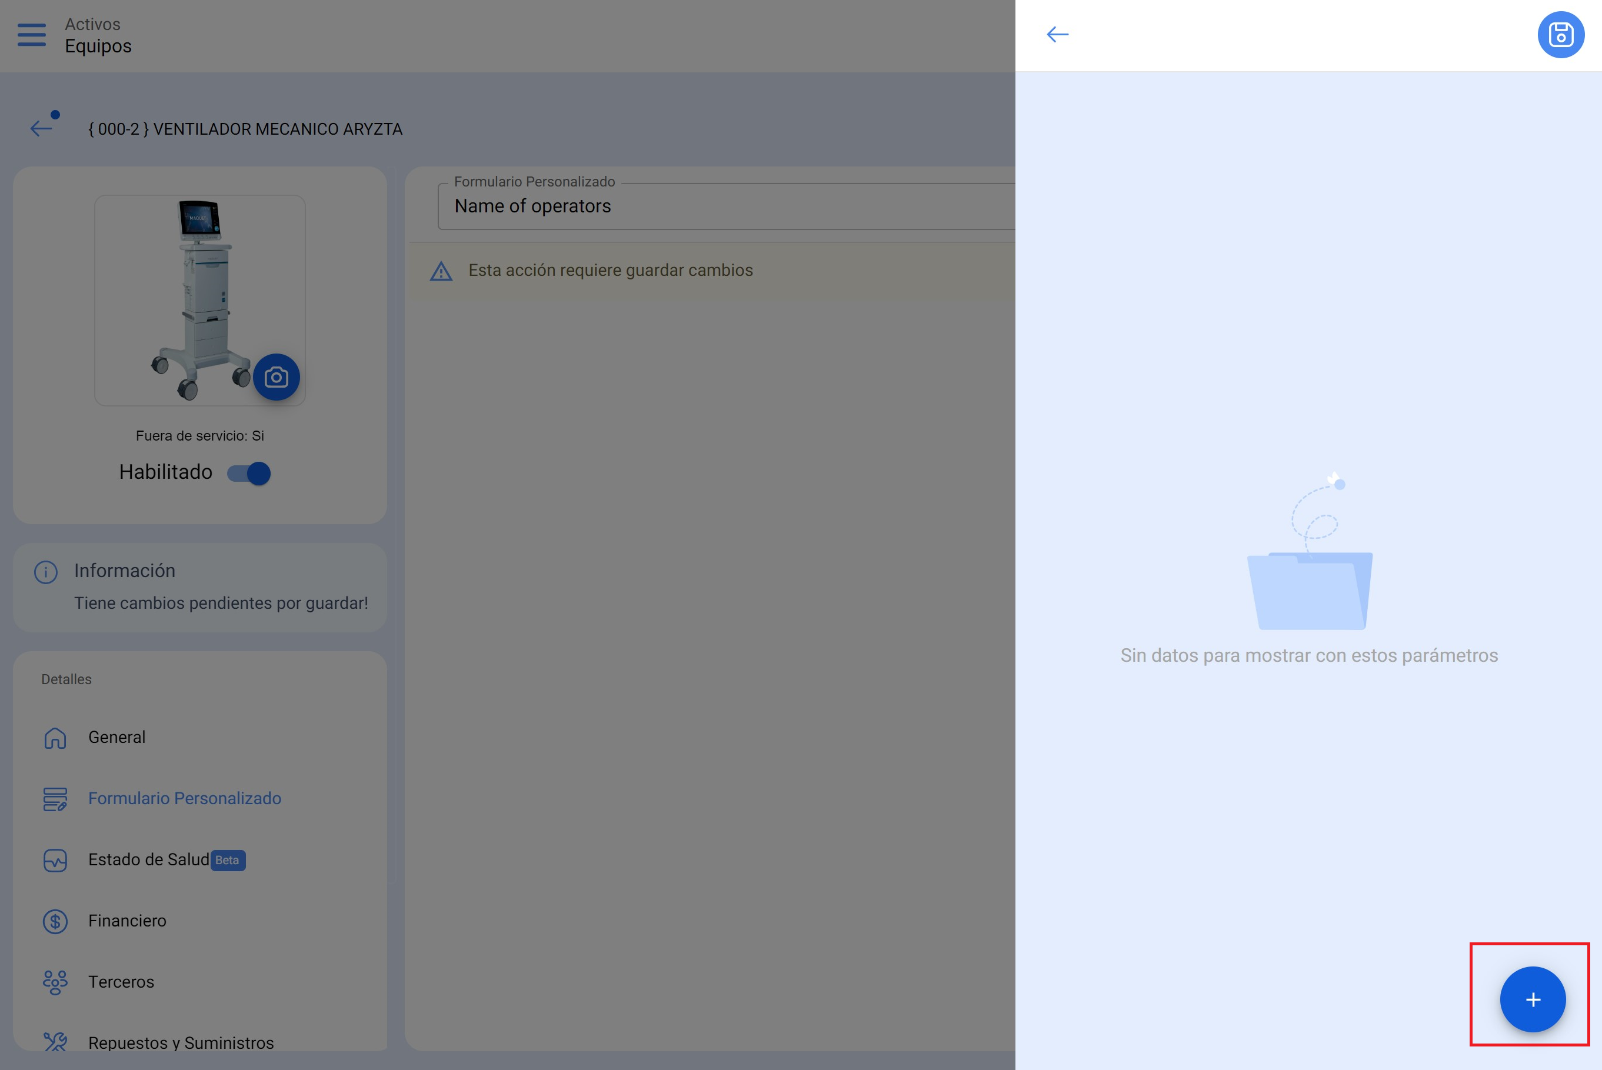
Task: Click the General home icon
Action: coord(55,738)
